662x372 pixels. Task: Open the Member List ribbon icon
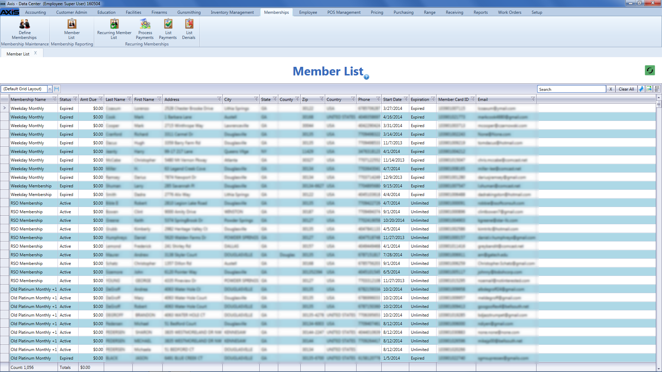(x=72, y=29)
